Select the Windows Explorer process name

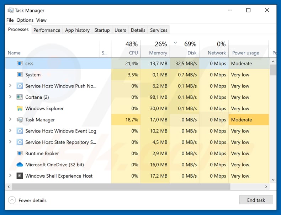pos(44,108)
